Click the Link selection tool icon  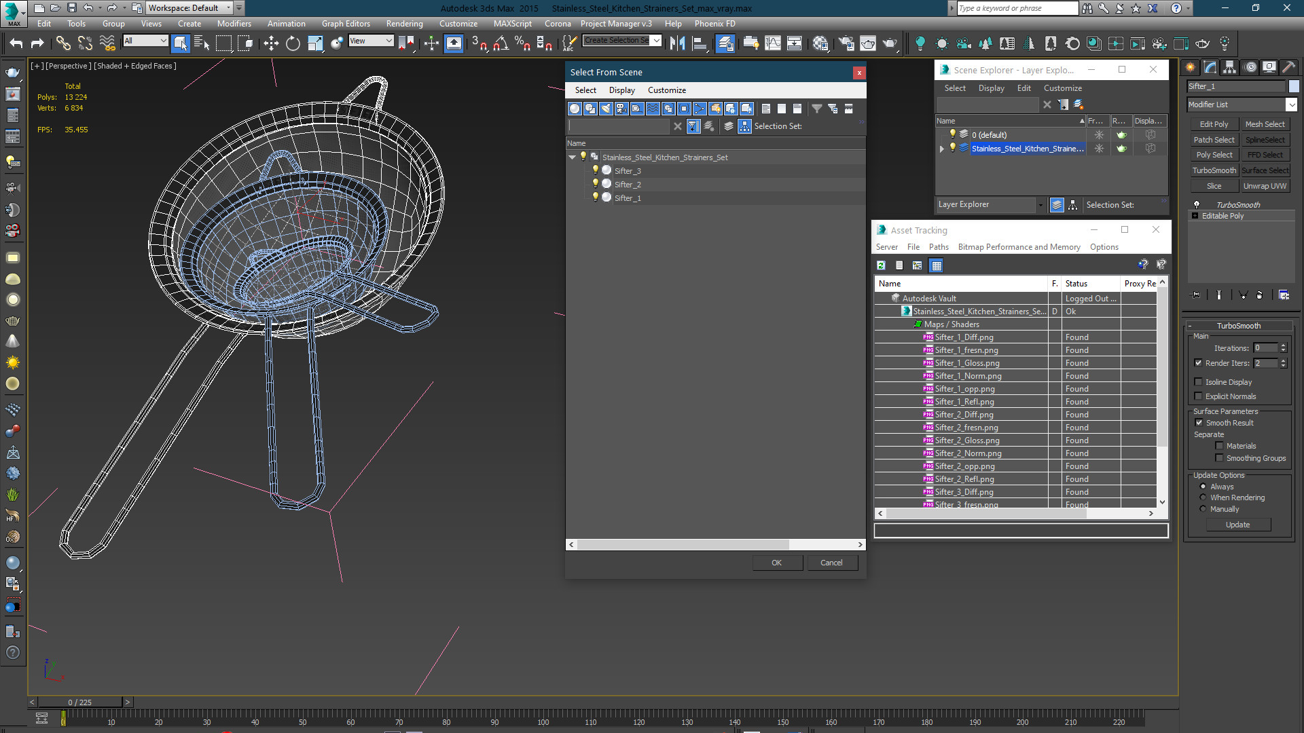pyautogui.click(x=63, y=43)
